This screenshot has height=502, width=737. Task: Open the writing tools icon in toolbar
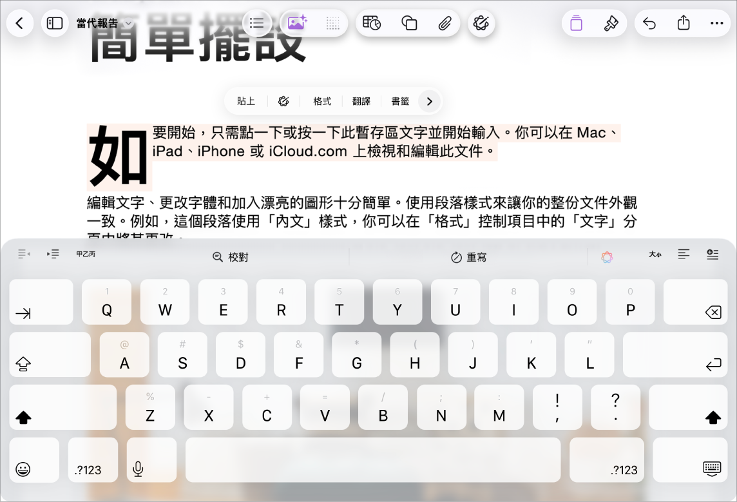(481, 23)
